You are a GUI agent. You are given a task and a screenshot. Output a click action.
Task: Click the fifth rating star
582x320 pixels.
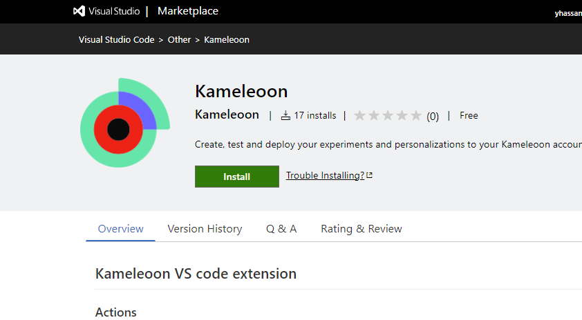416,116
